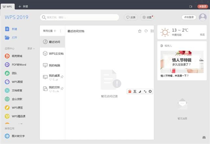Click the 稻壳儿 card header
The width and height of the screenshot is (210, 144).
point(166,46)
